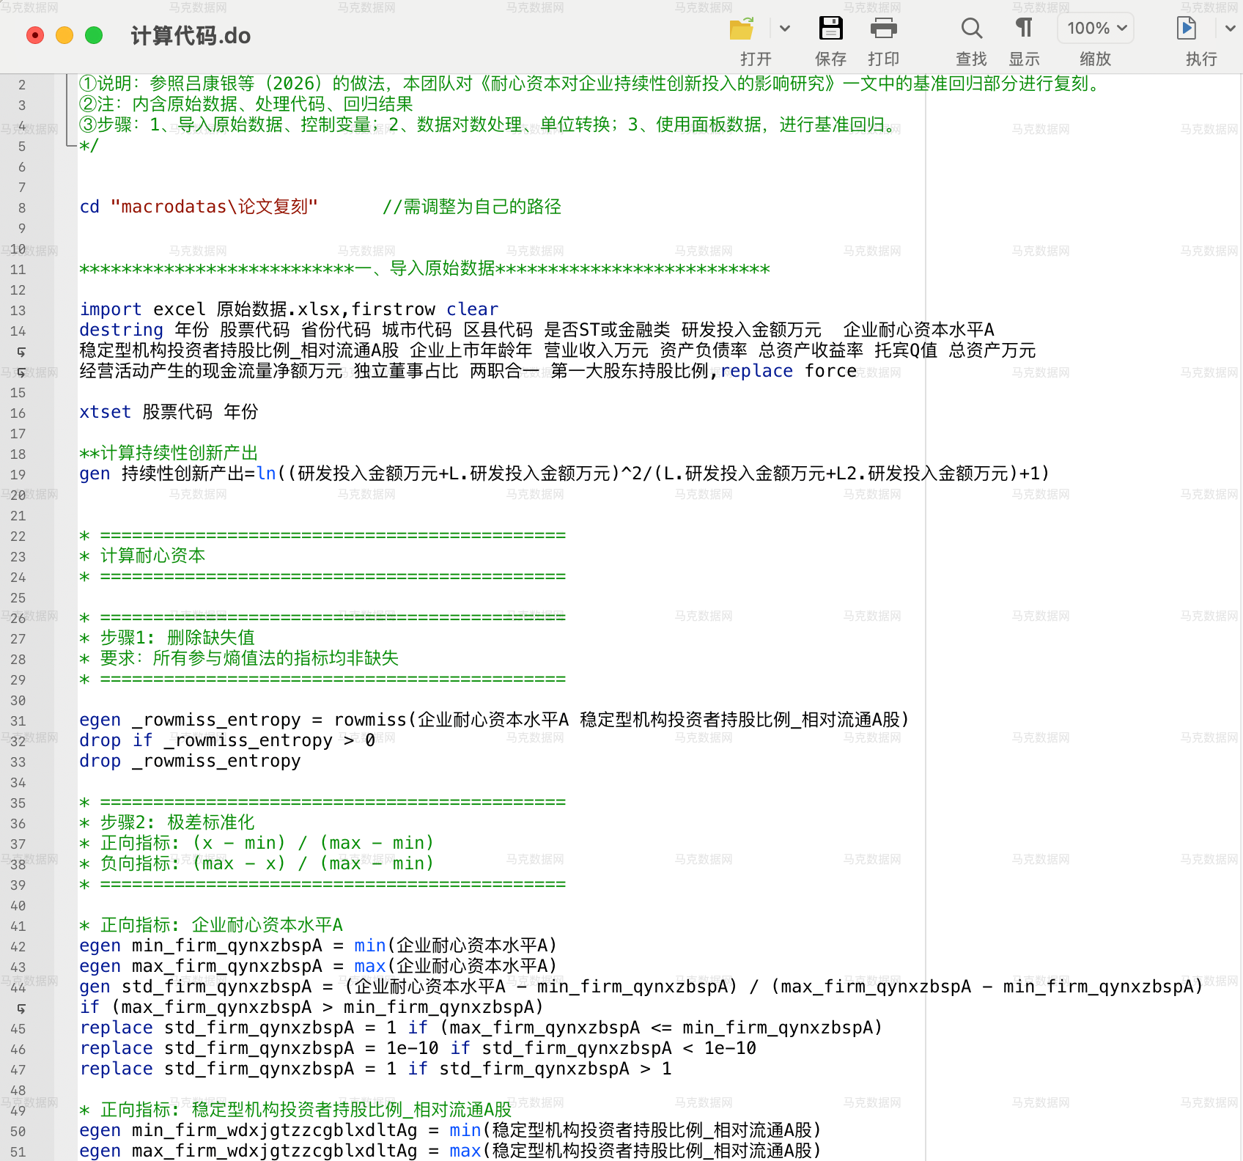Viewport: 1243px width, 1161px height.
Task: Open the 查找 search magnifier
Action: (x=971, y=29)
